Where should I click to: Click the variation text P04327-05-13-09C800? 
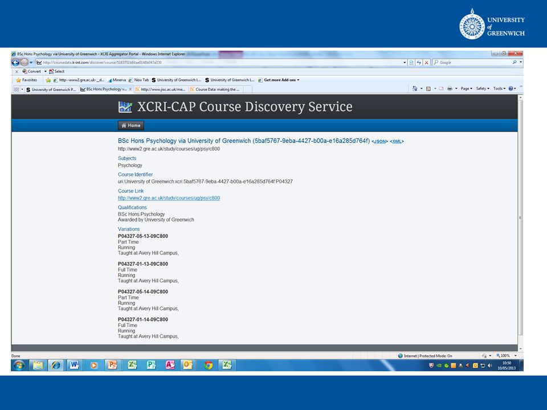click(x=143, y=236)
